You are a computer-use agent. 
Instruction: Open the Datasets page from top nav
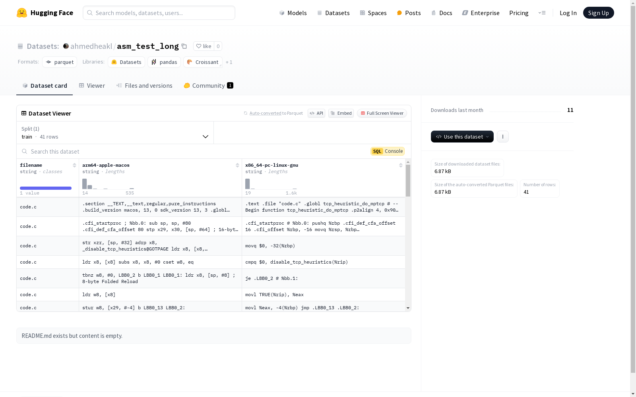333,13
